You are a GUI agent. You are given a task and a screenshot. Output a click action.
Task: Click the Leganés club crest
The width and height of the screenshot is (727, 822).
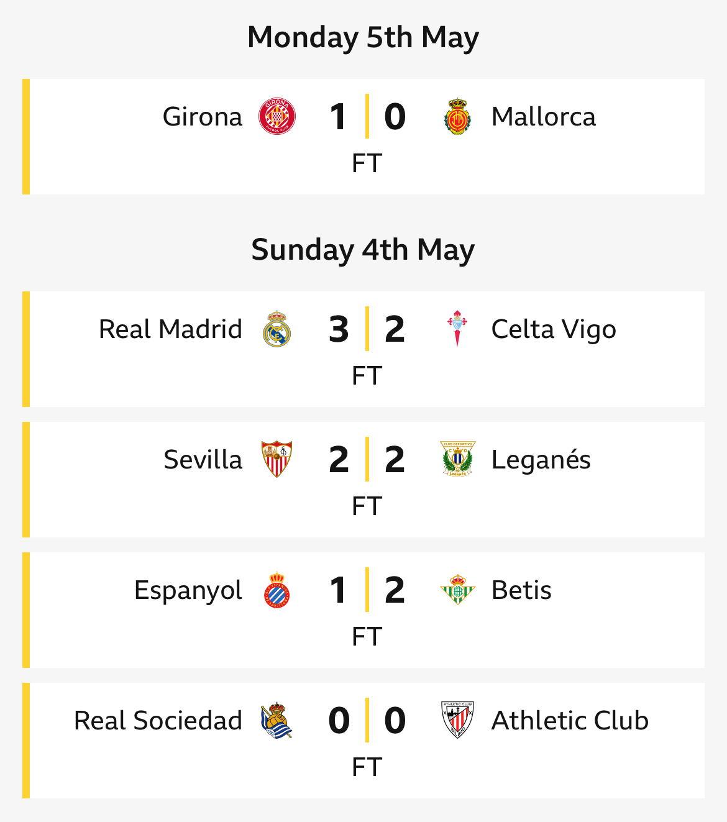pyautogui.click(x=457, y=459)
